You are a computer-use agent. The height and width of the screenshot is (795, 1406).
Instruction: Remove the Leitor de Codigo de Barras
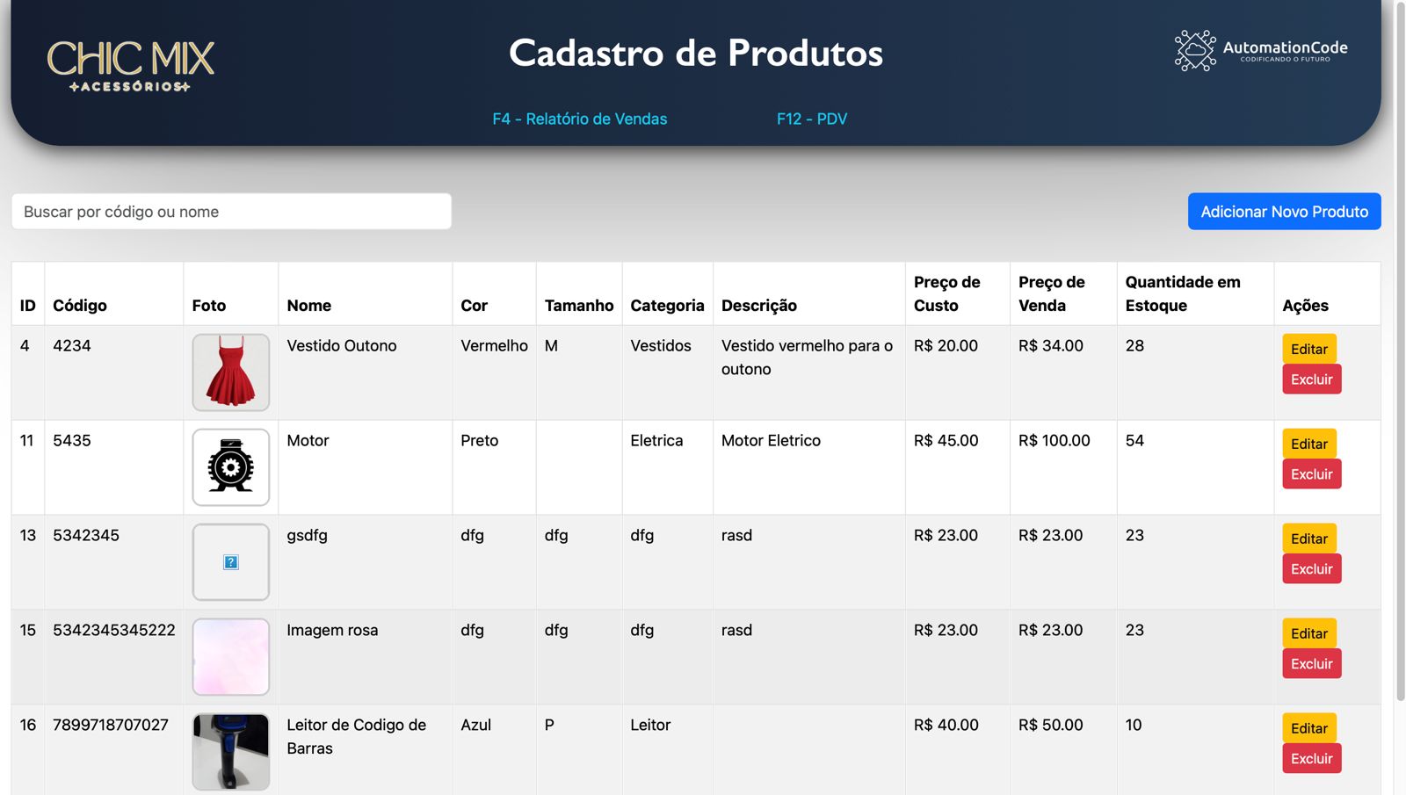click(1311, 759)
